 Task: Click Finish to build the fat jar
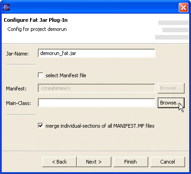tap(131, 162)
